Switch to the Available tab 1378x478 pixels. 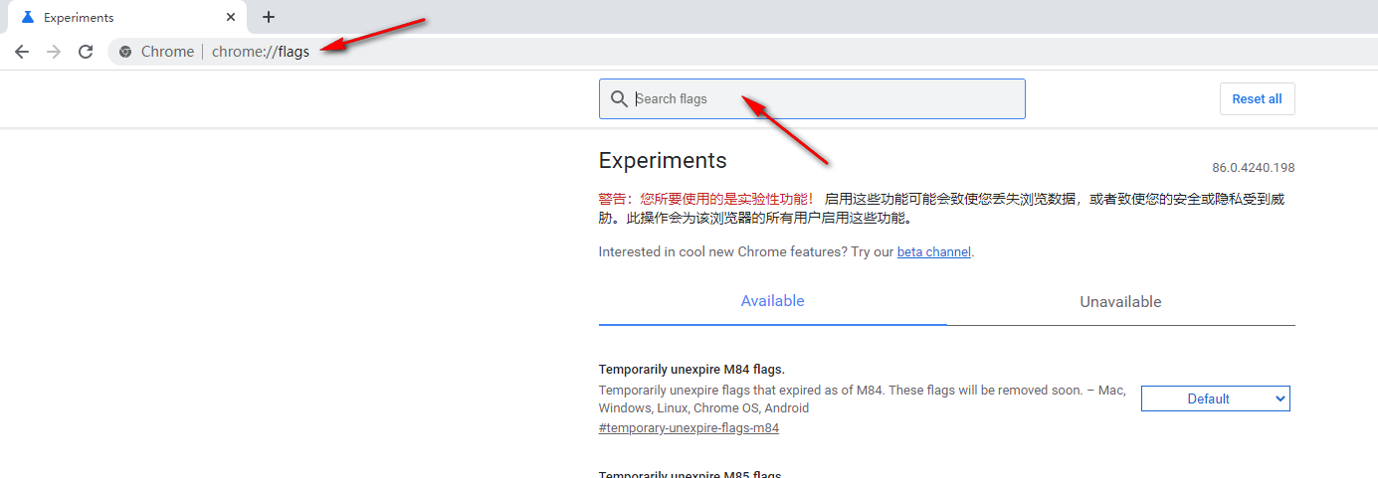click(x=772, y=301)
